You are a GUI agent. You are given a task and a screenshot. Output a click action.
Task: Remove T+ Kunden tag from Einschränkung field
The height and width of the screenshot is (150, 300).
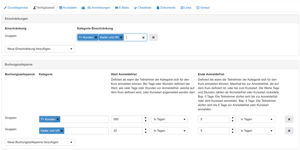coord(96,37)
